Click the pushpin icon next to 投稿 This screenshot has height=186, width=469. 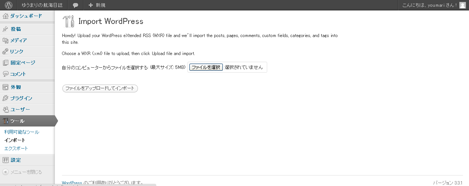(x=5, y=29)
